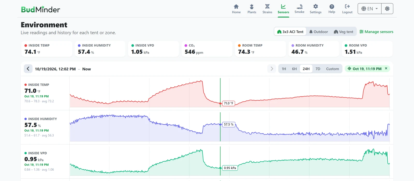Click the Room Humidity 46.7 card

point(314,49)
